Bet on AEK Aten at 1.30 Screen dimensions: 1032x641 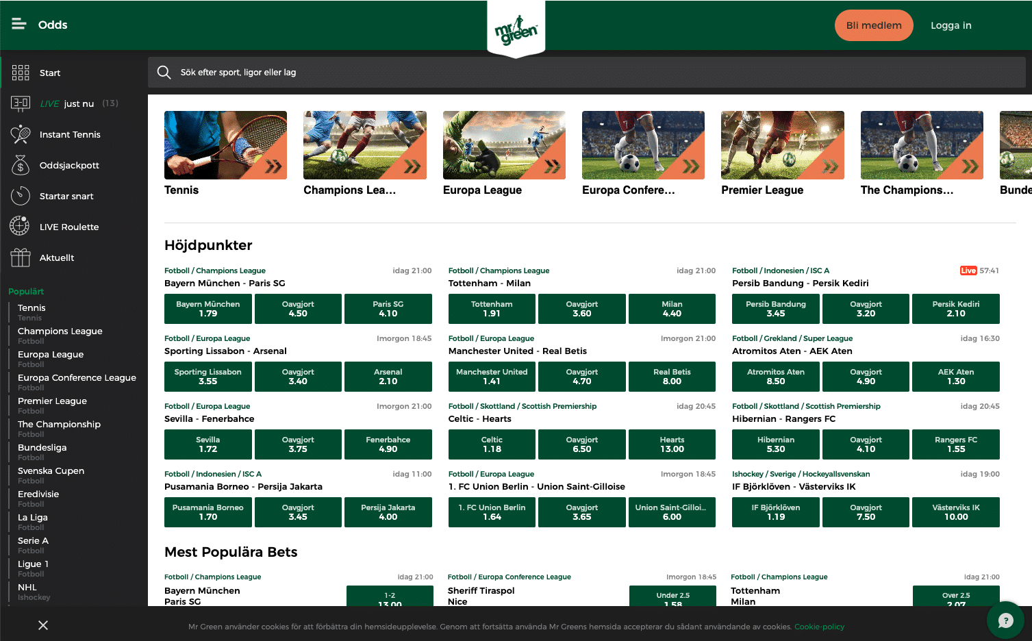tap(956, 377)
